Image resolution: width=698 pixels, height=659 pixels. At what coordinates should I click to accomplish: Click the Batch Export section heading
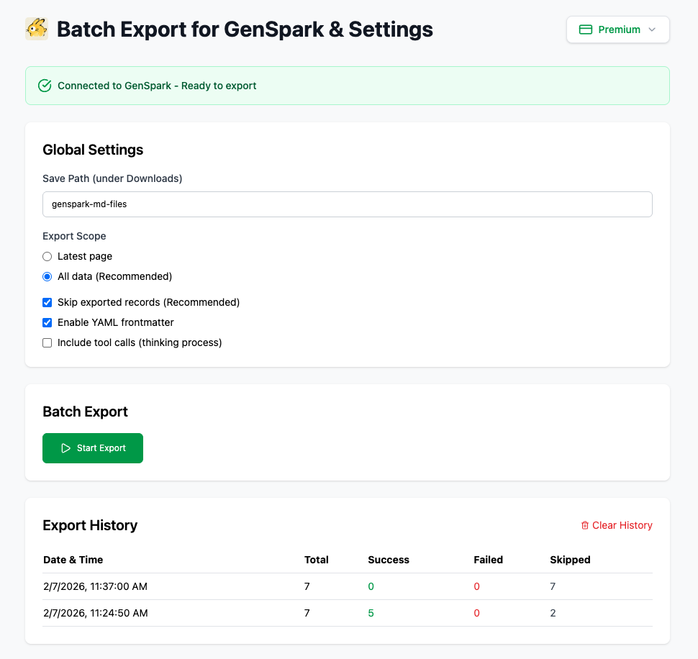[84, 412]
